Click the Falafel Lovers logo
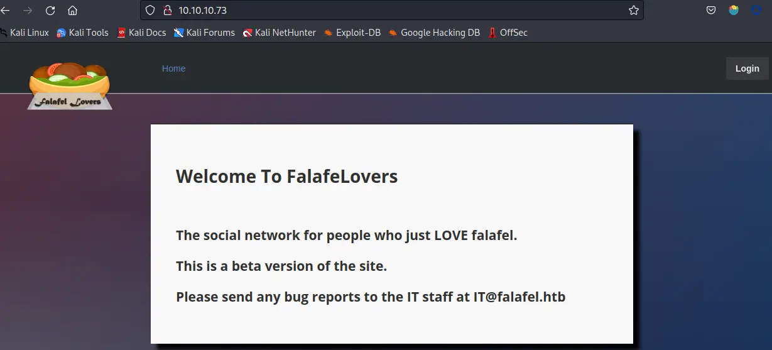Image resolution: width=772 pixels, height=350 pixels. 70,86
